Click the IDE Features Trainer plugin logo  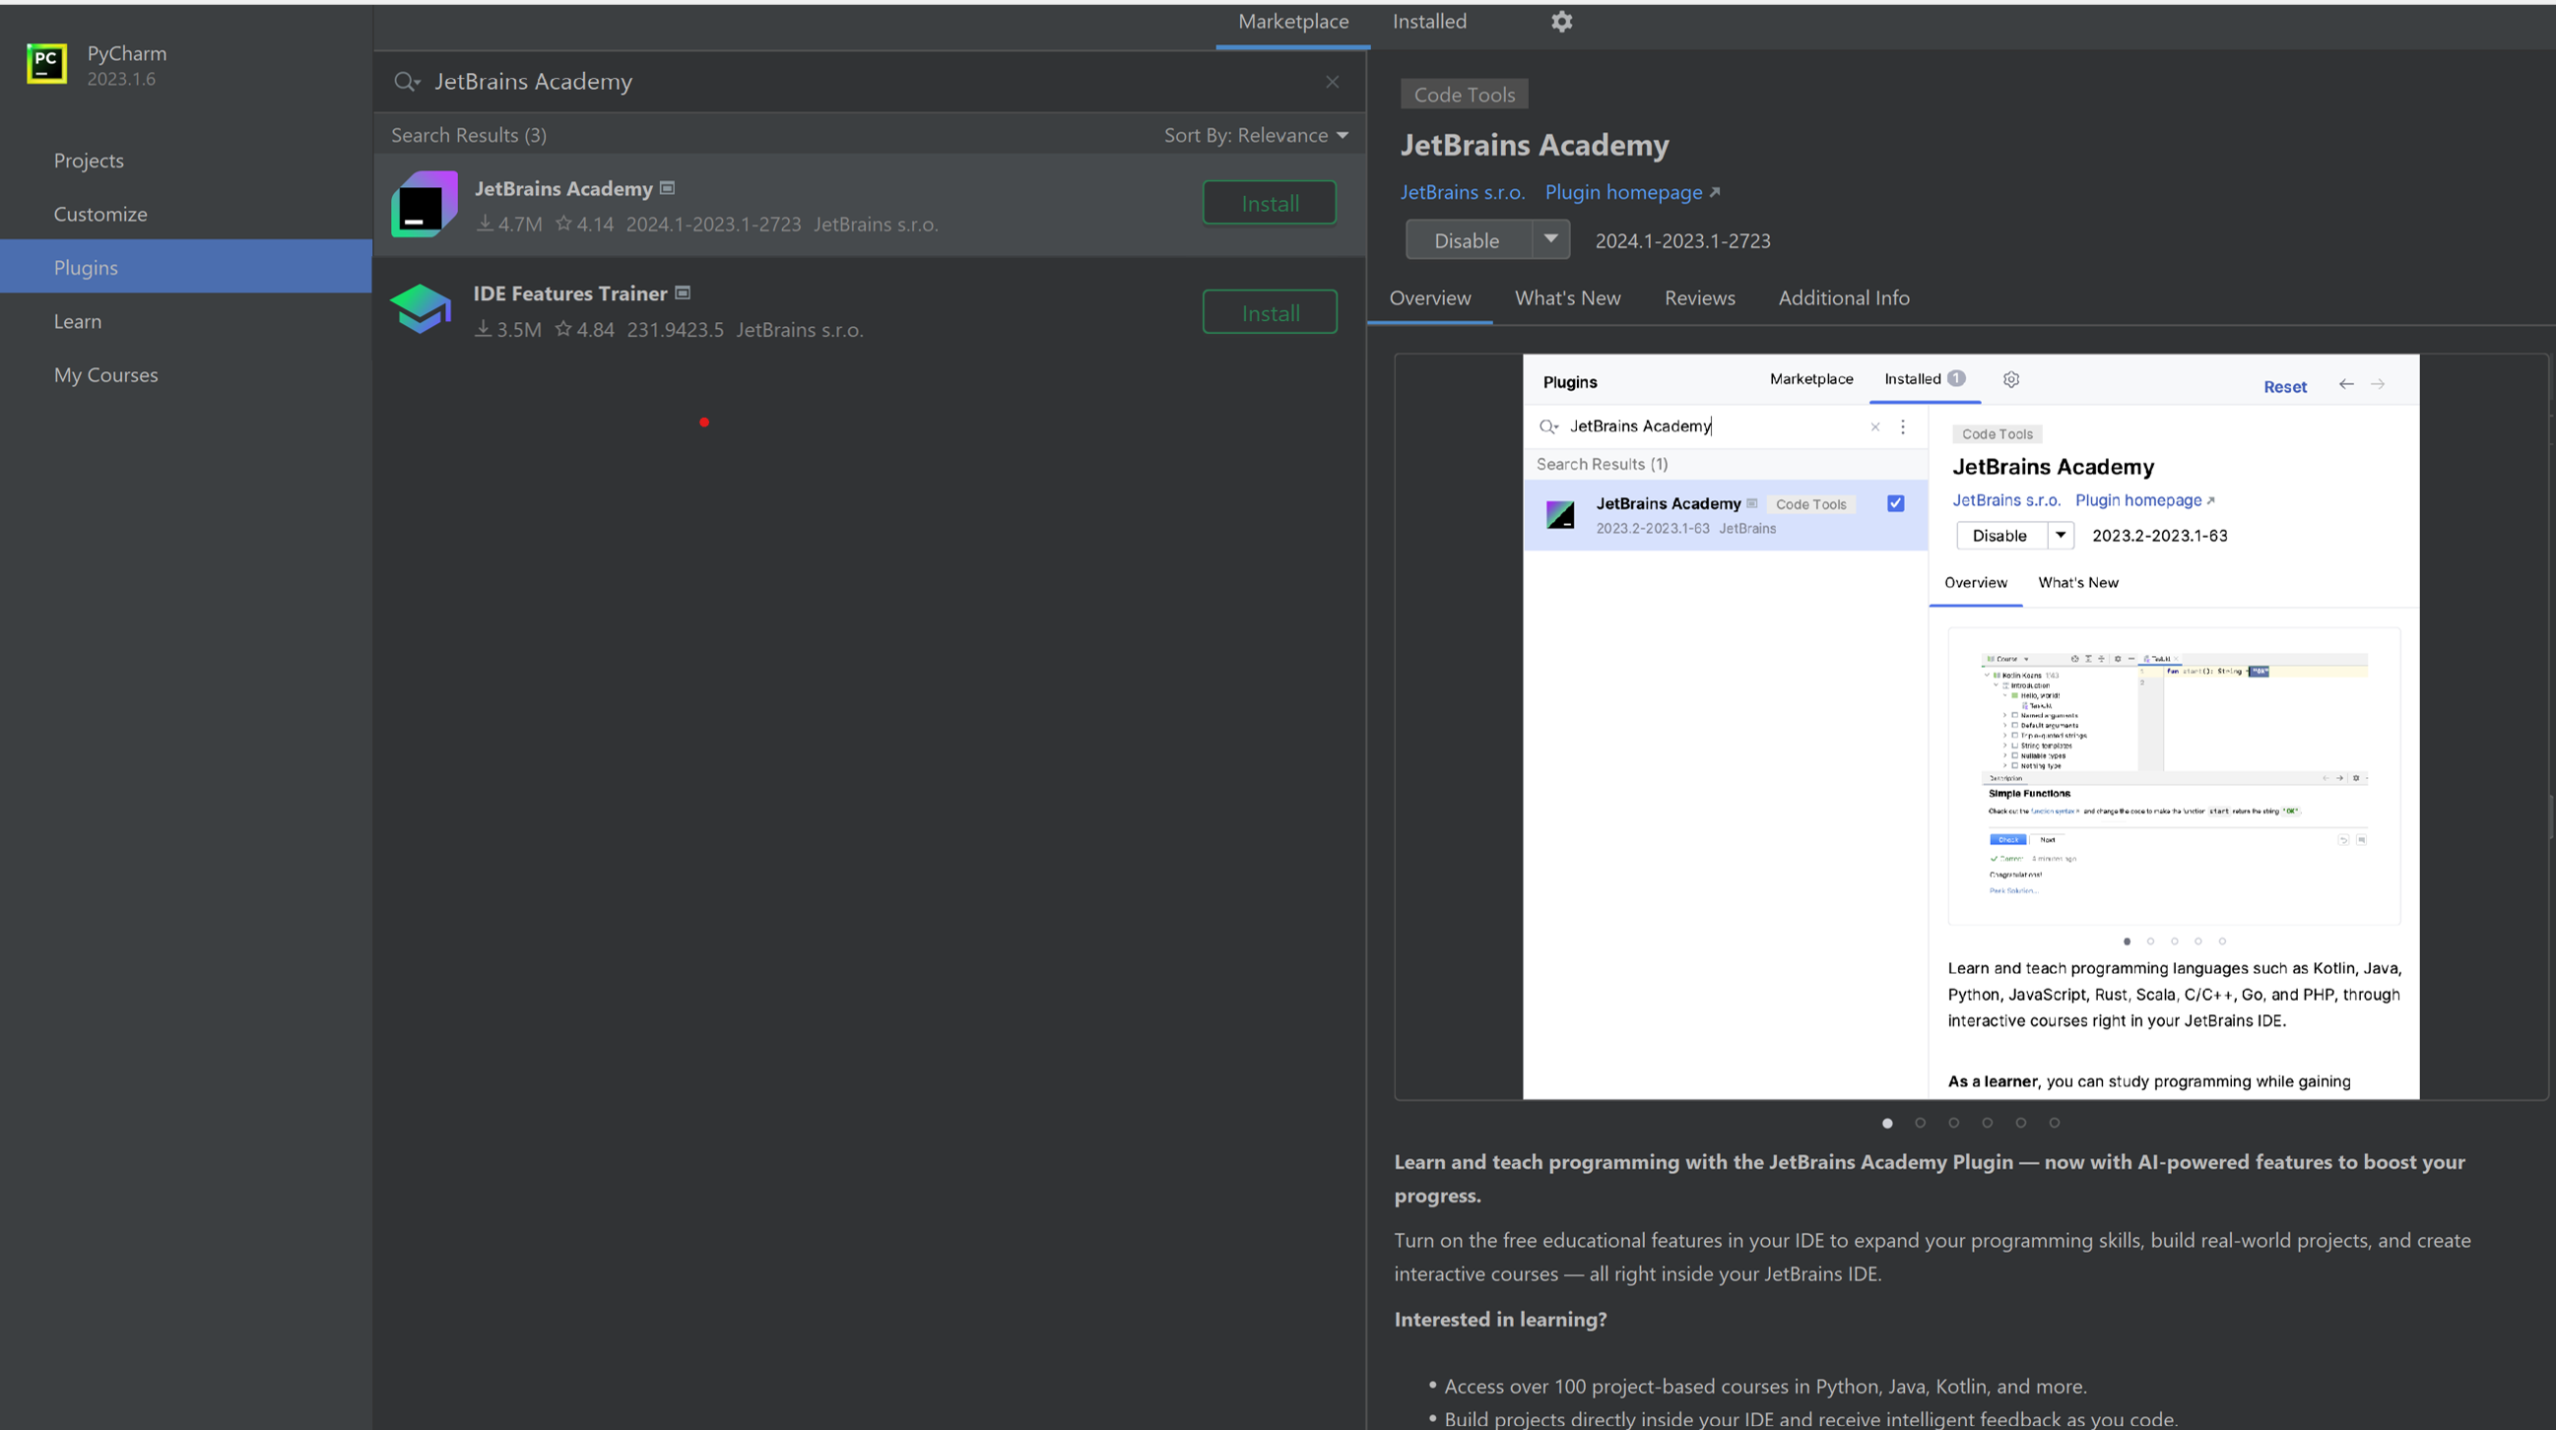pyautogui.click(x=421, y=309)
